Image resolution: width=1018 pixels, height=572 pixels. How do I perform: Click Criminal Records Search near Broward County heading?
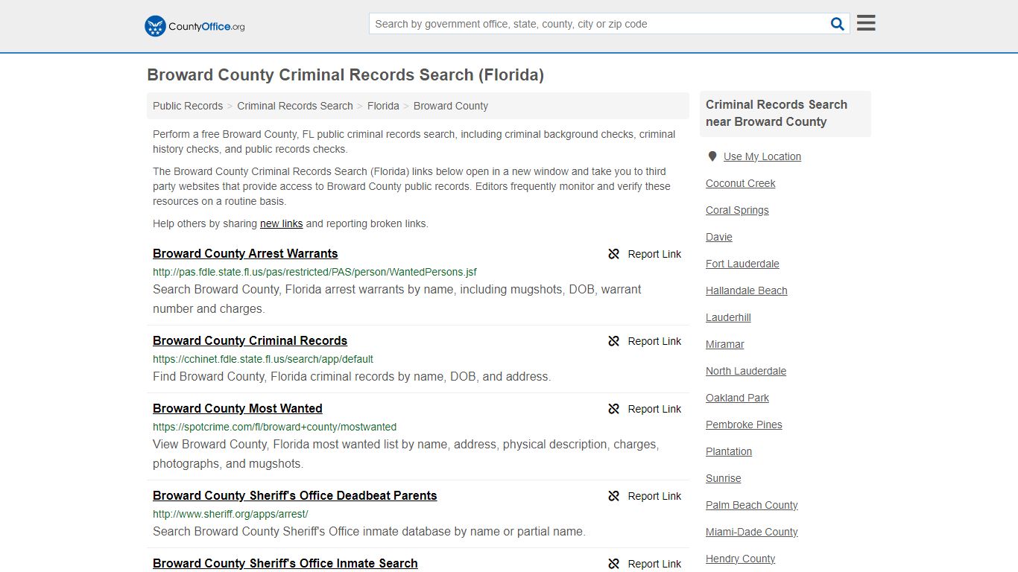[777, 113]
